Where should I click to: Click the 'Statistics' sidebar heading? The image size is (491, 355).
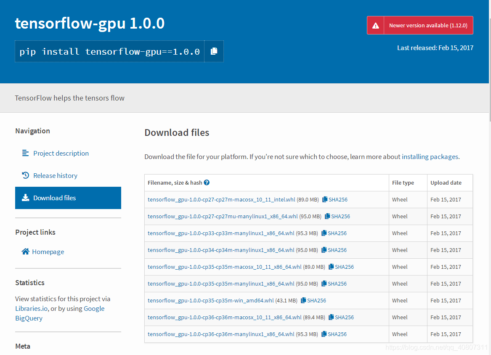click(x=30, y=282)
